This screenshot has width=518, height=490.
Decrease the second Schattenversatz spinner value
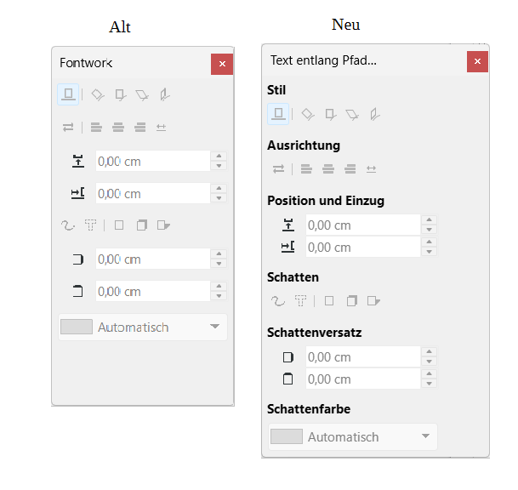point(430,384)
